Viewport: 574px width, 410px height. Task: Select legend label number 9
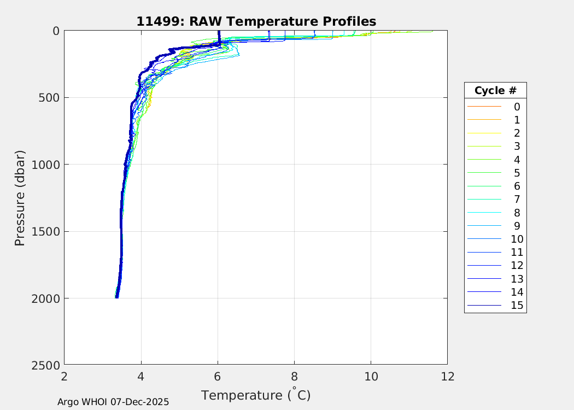tap(517, 226)
